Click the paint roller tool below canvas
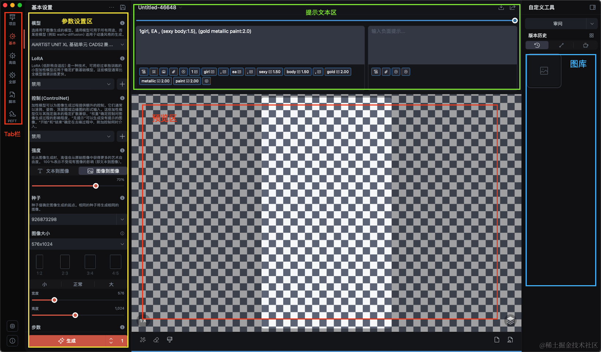 tap(169, 340)
